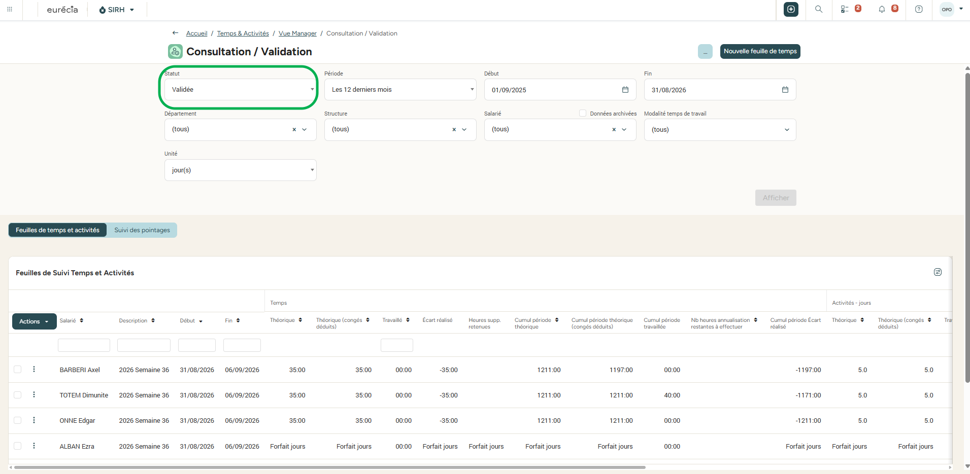Viewport: 970px width, 474px height.
Task: Open row menu for ONNE Edgar
Action: click(x=34, y=420)
